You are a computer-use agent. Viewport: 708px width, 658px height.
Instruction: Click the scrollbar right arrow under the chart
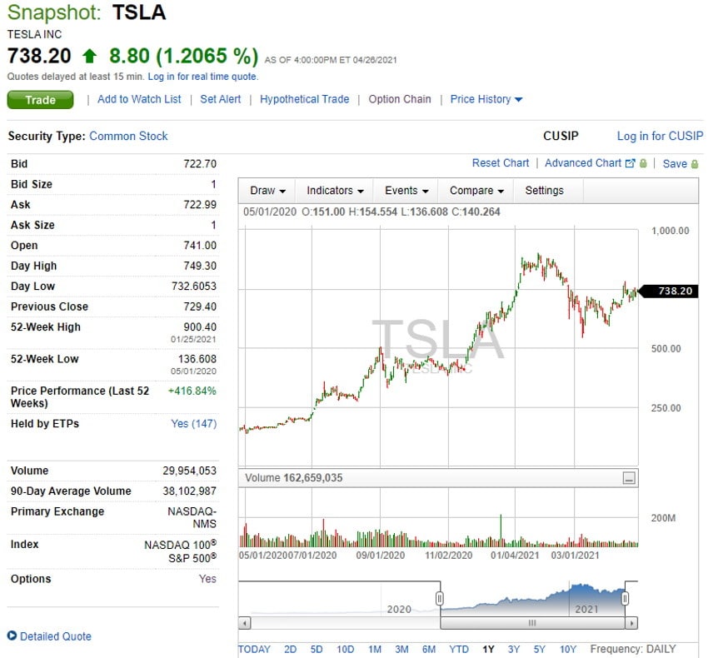point(631,623)
